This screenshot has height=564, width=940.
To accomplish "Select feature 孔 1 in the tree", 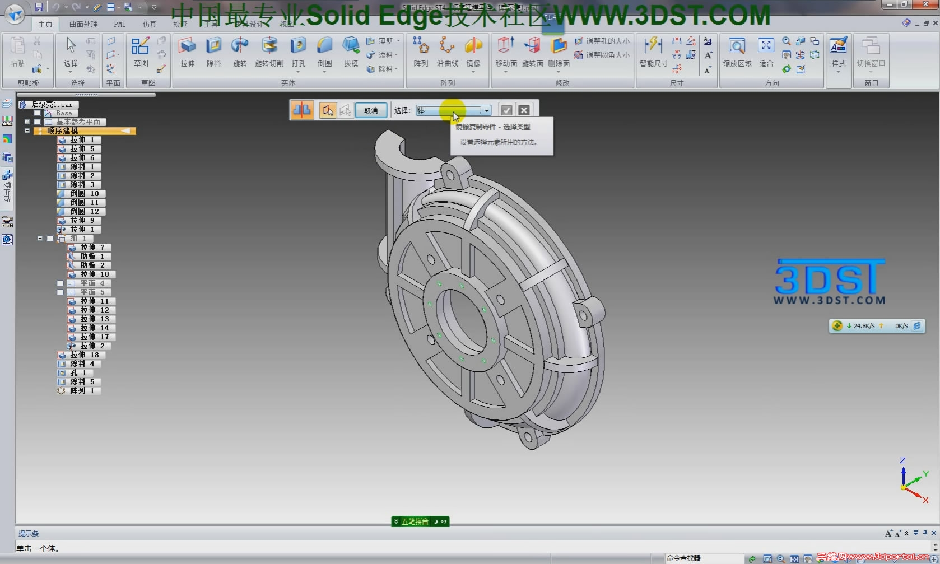I will coord(75,373).
